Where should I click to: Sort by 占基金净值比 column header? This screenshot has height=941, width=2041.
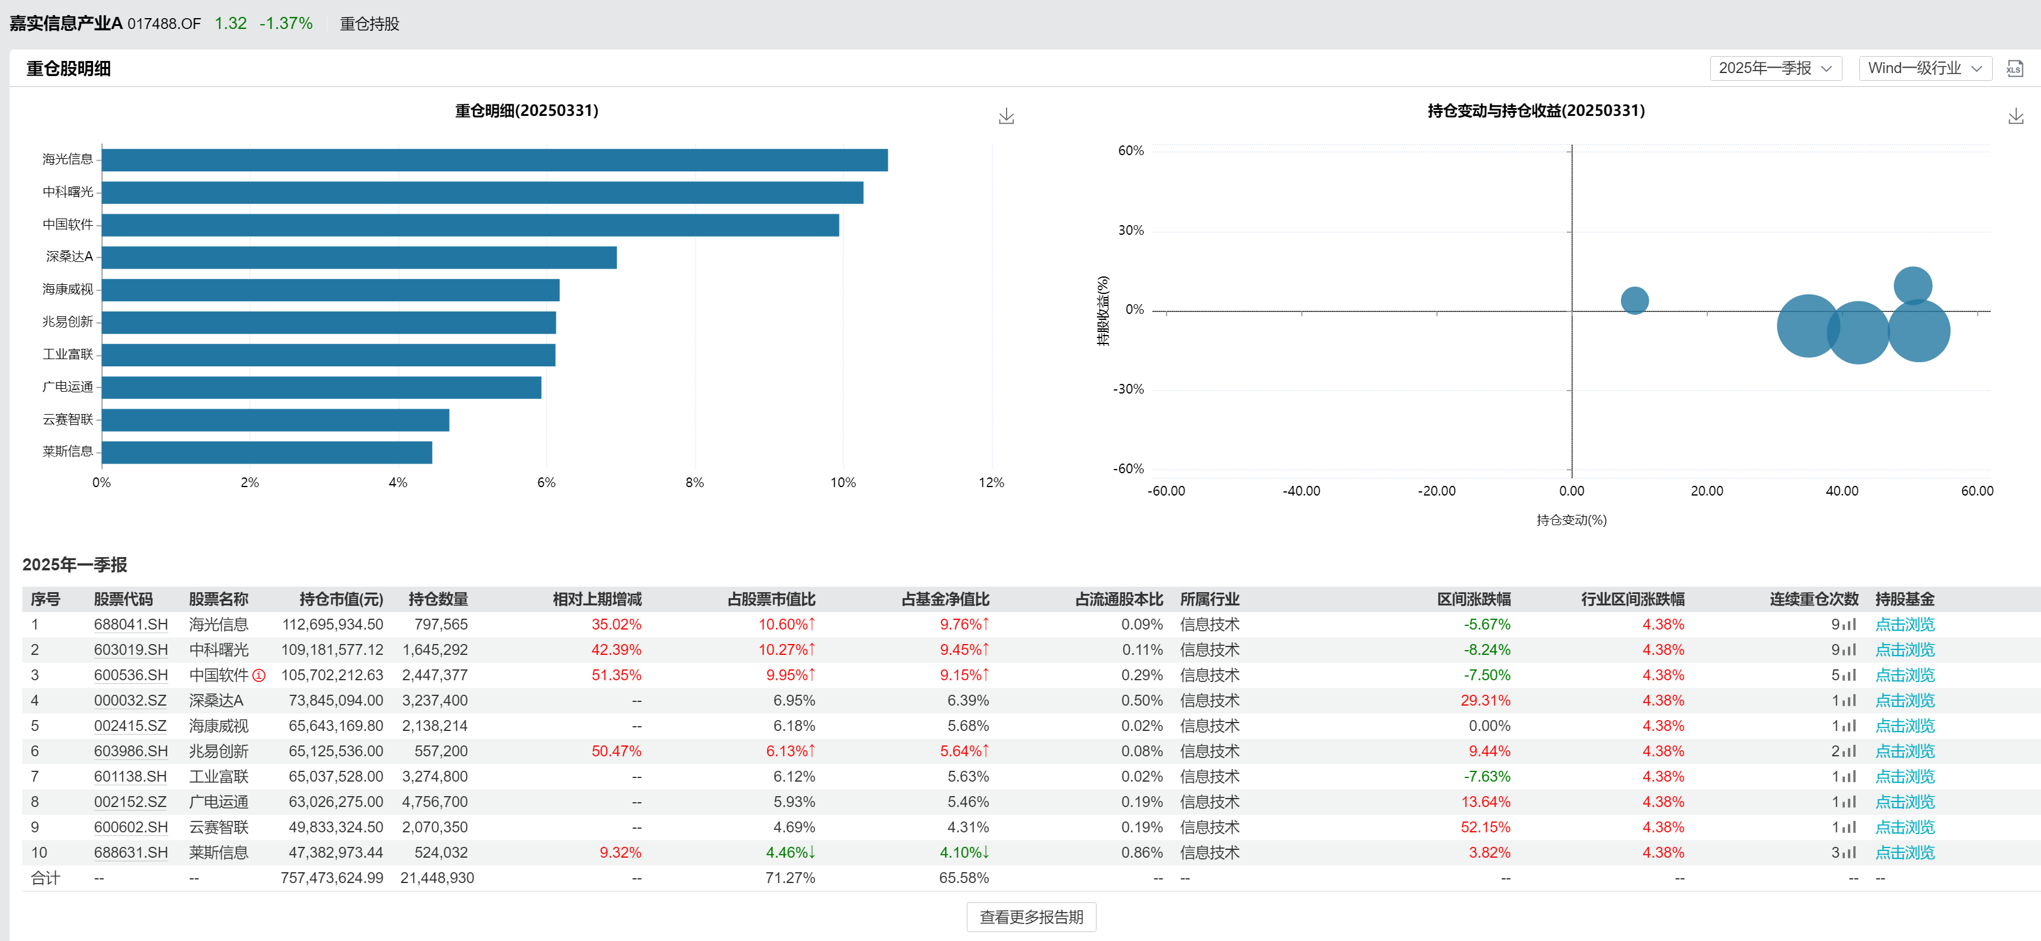945,599
